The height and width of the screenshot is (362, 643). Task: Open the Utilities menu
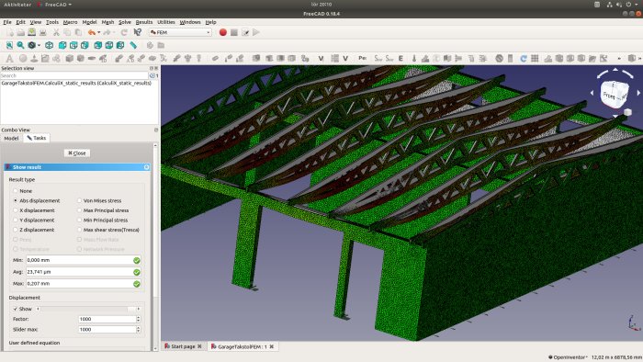(166, 22)
